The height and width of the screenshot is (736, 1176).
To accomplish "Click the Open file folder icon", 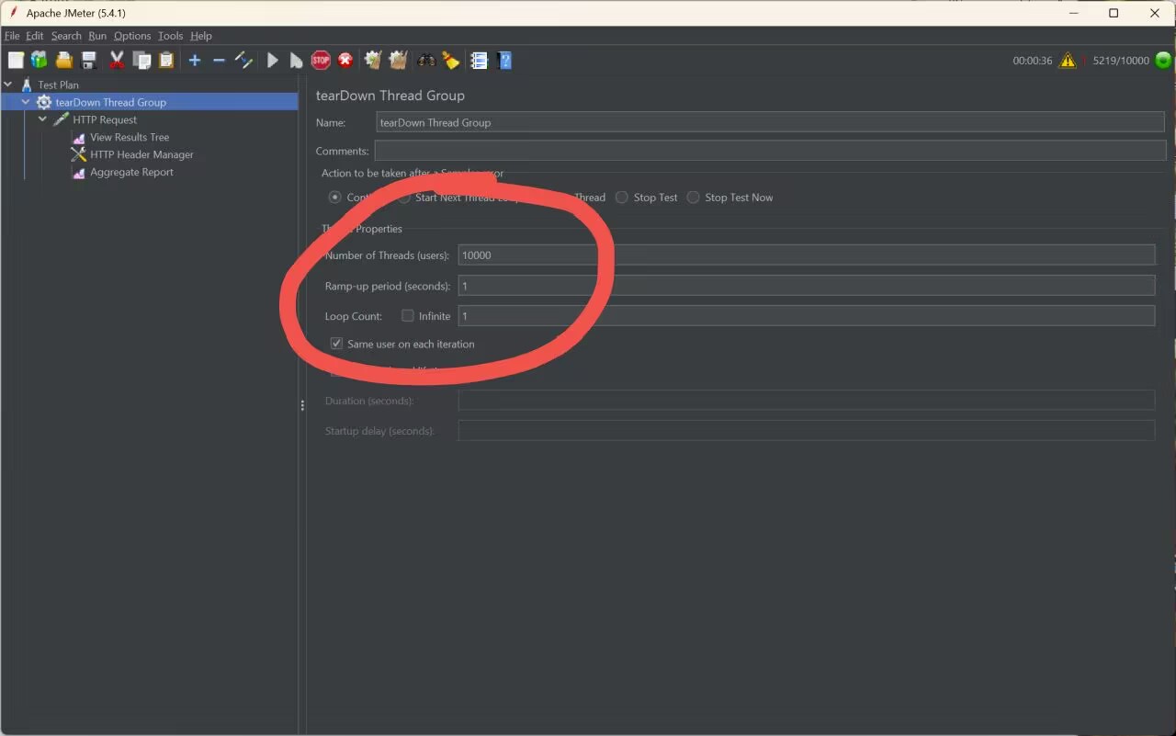I will coord(63,61).
